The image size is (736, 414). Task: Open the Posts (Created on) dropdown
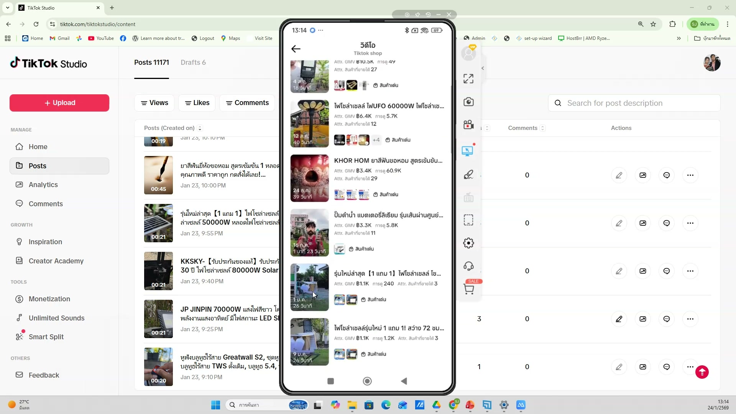click(199, 128)
